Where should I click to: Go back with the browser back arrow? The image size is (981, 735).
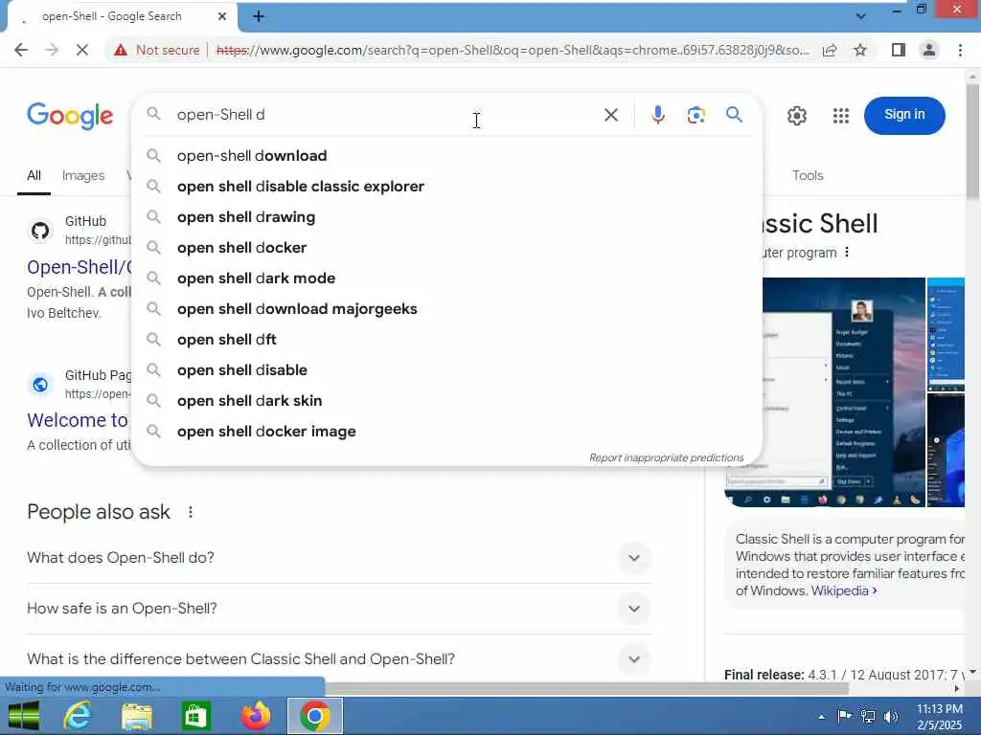pyautogui.click(x=21, y=50)
